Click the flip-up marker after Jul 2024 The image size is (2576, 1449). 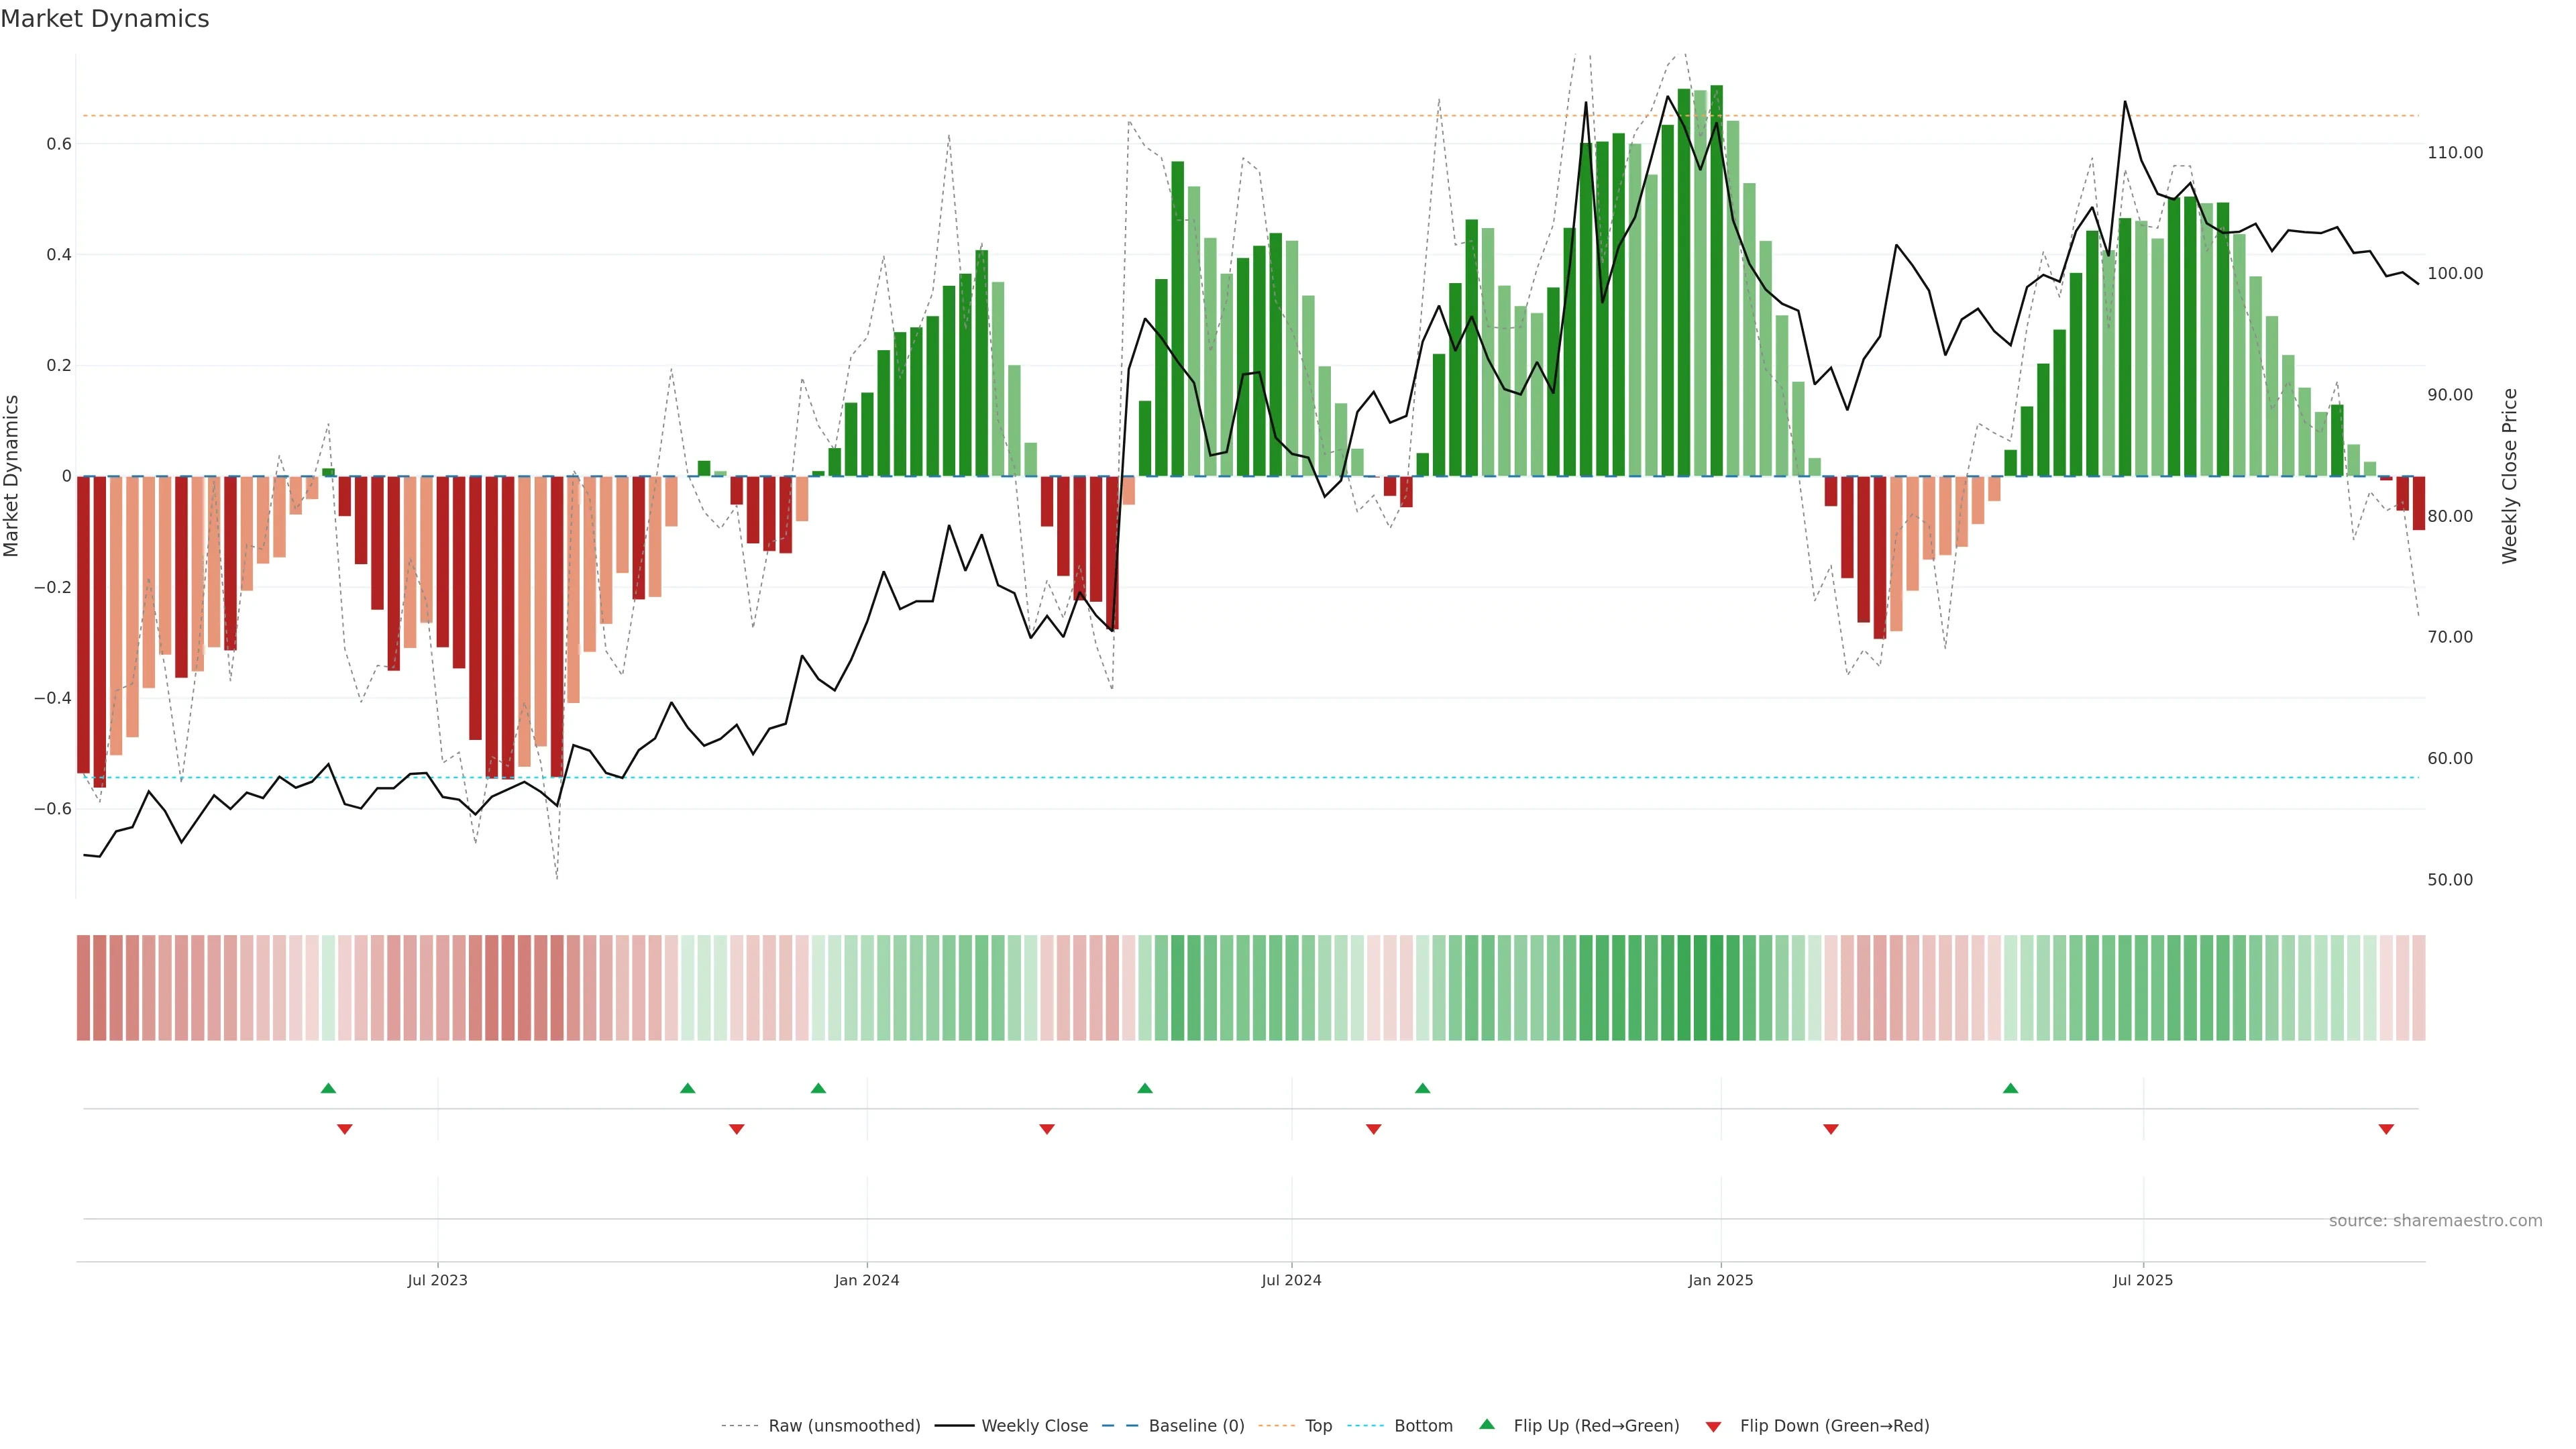[x=1422, y=1088]
